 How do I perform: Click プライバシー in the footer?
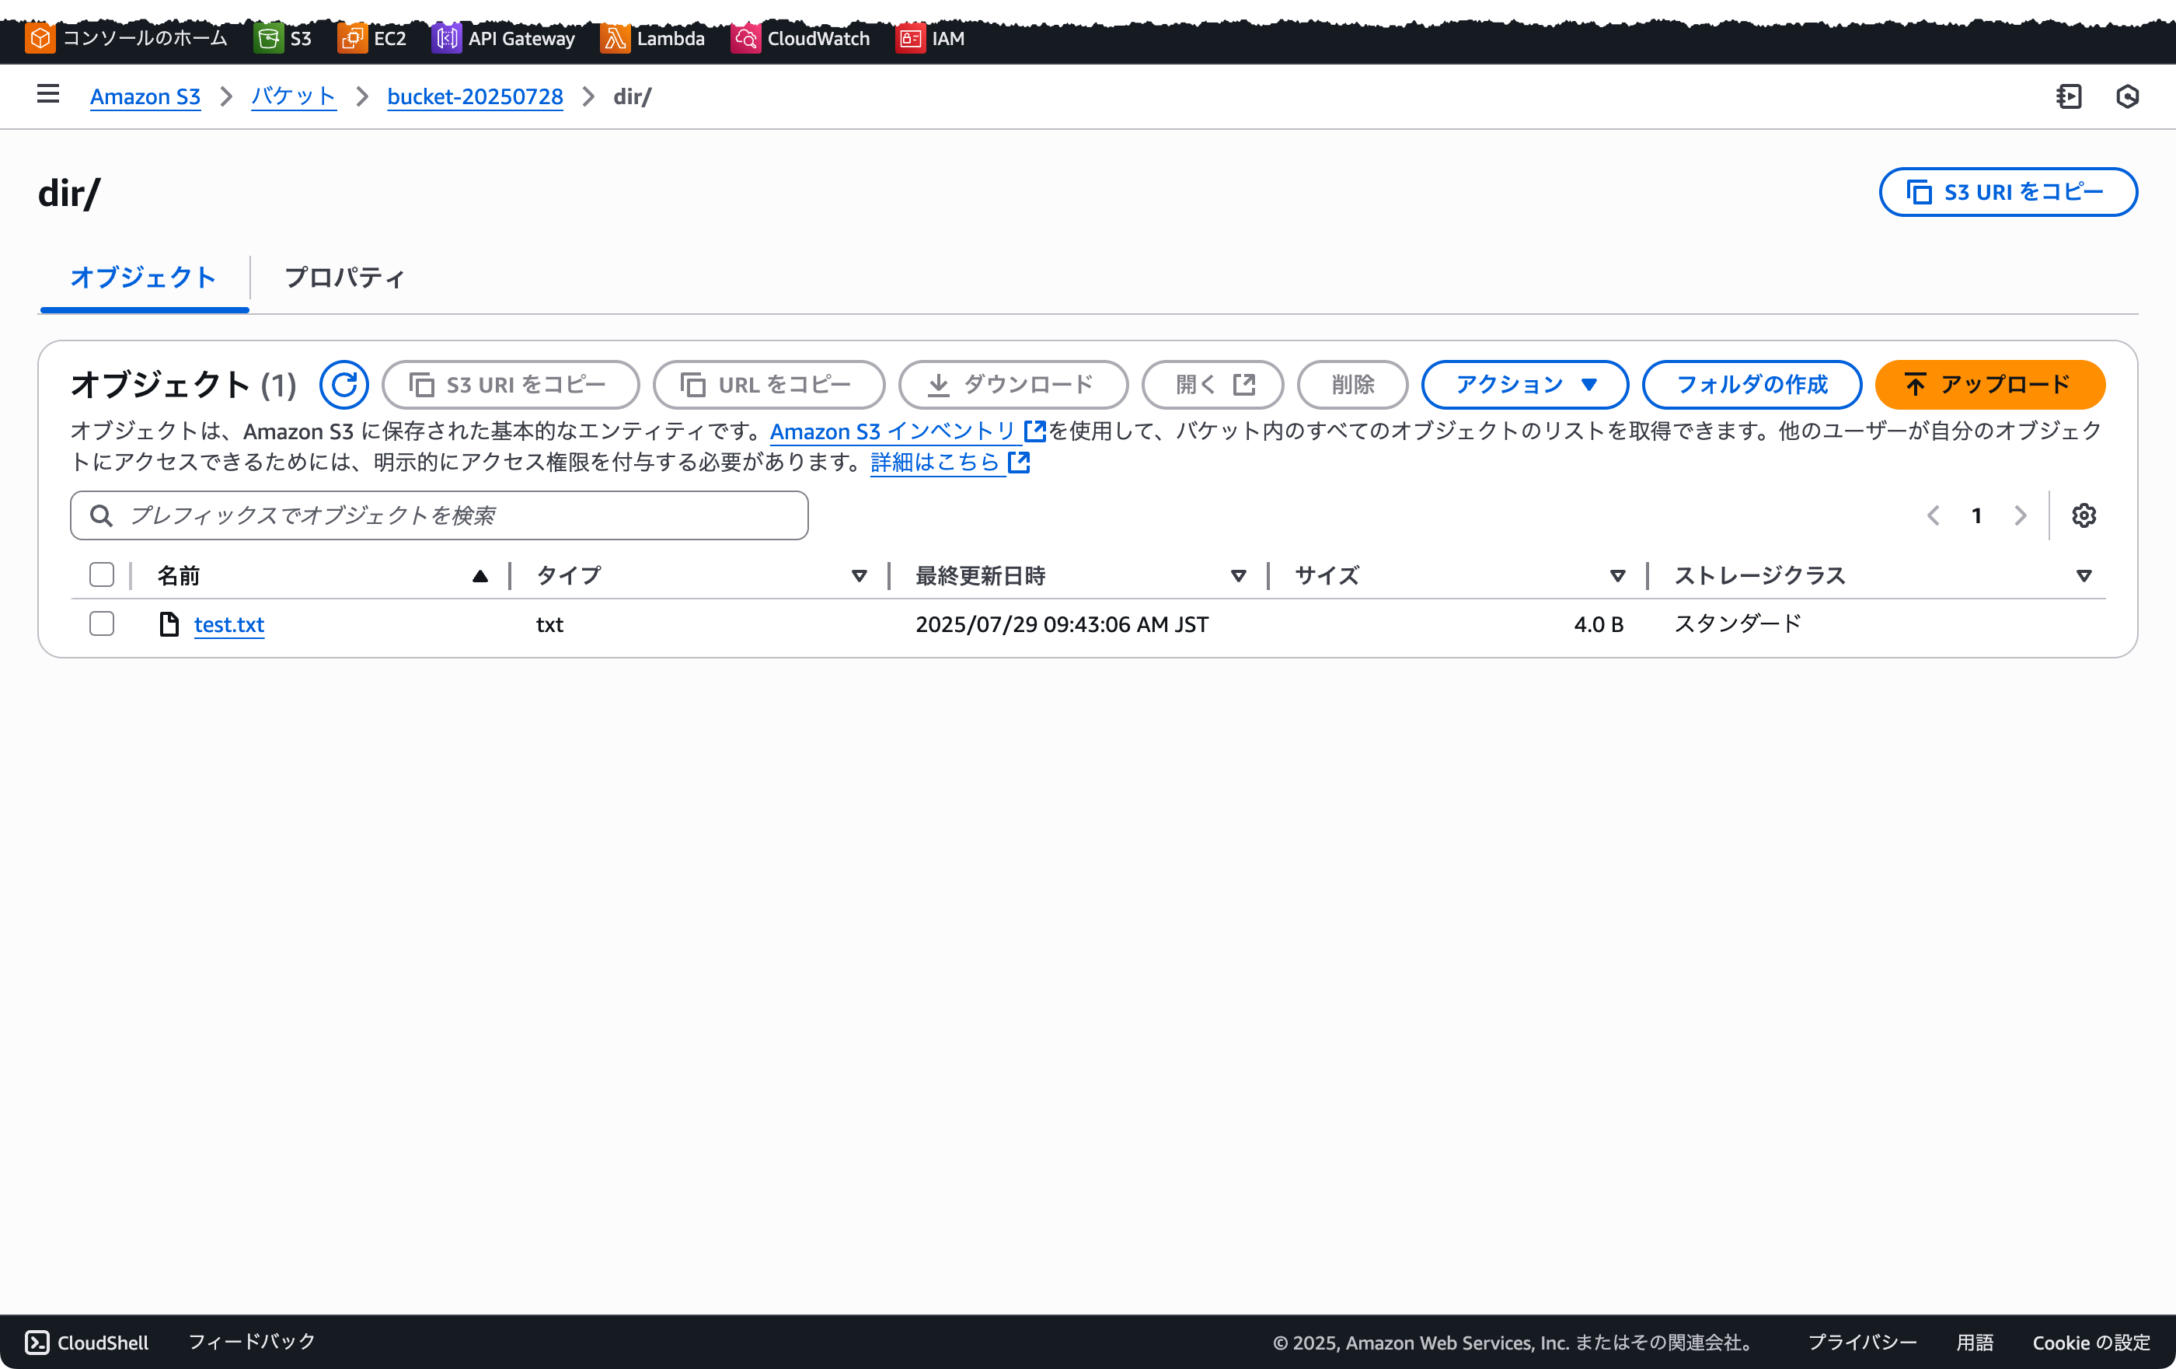click(1861, 1342)
